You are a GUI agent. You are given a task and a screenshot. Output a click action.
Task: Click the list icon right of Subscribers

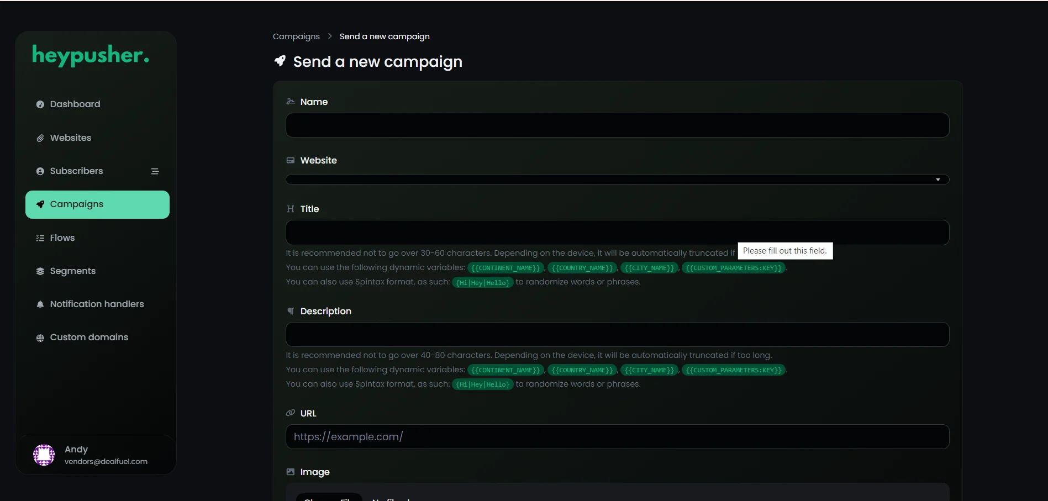pos(155,171)
